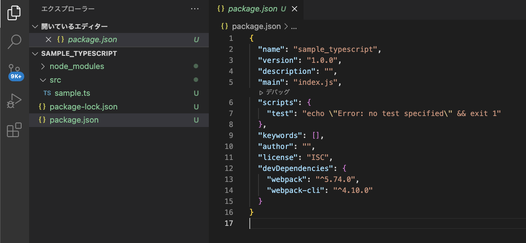Open the Search view in the activity bar
This screenshot has height=243, width=526.
pyautogui.click(x=15, y=41)
